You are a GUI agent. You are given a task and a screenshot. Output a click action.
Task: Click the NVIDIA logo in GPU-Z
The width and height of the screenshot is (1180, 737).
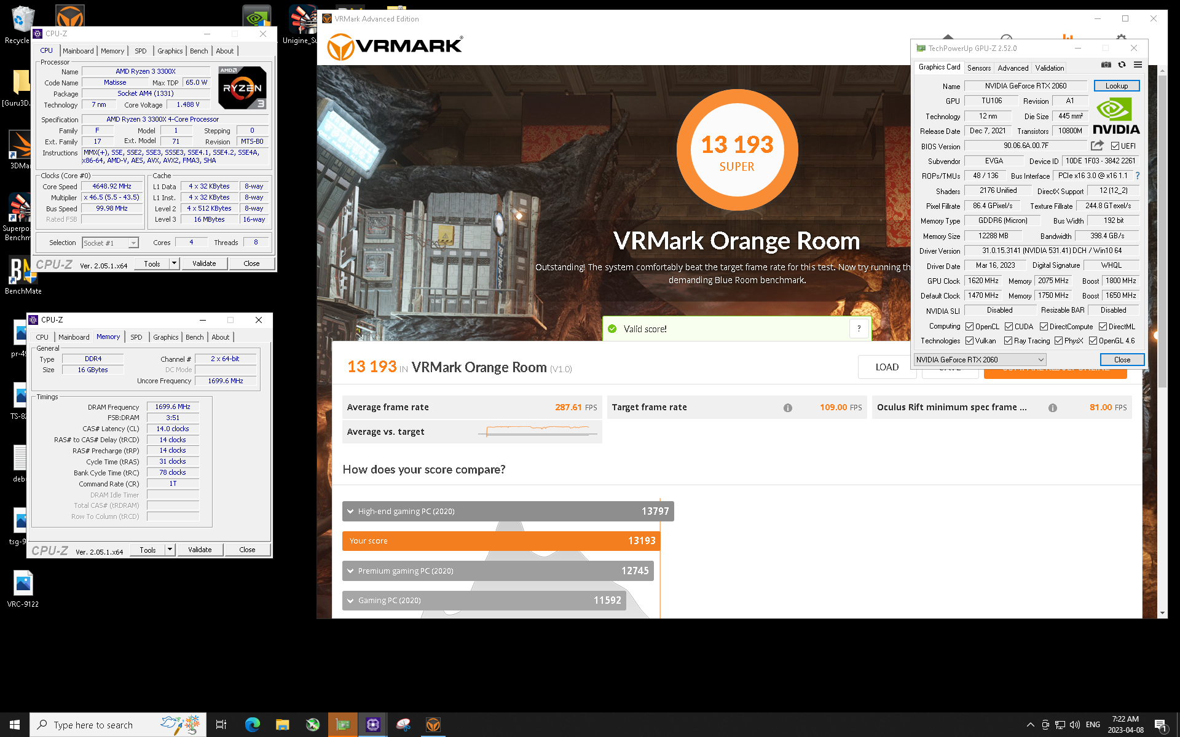click(x=1116, y=117)
